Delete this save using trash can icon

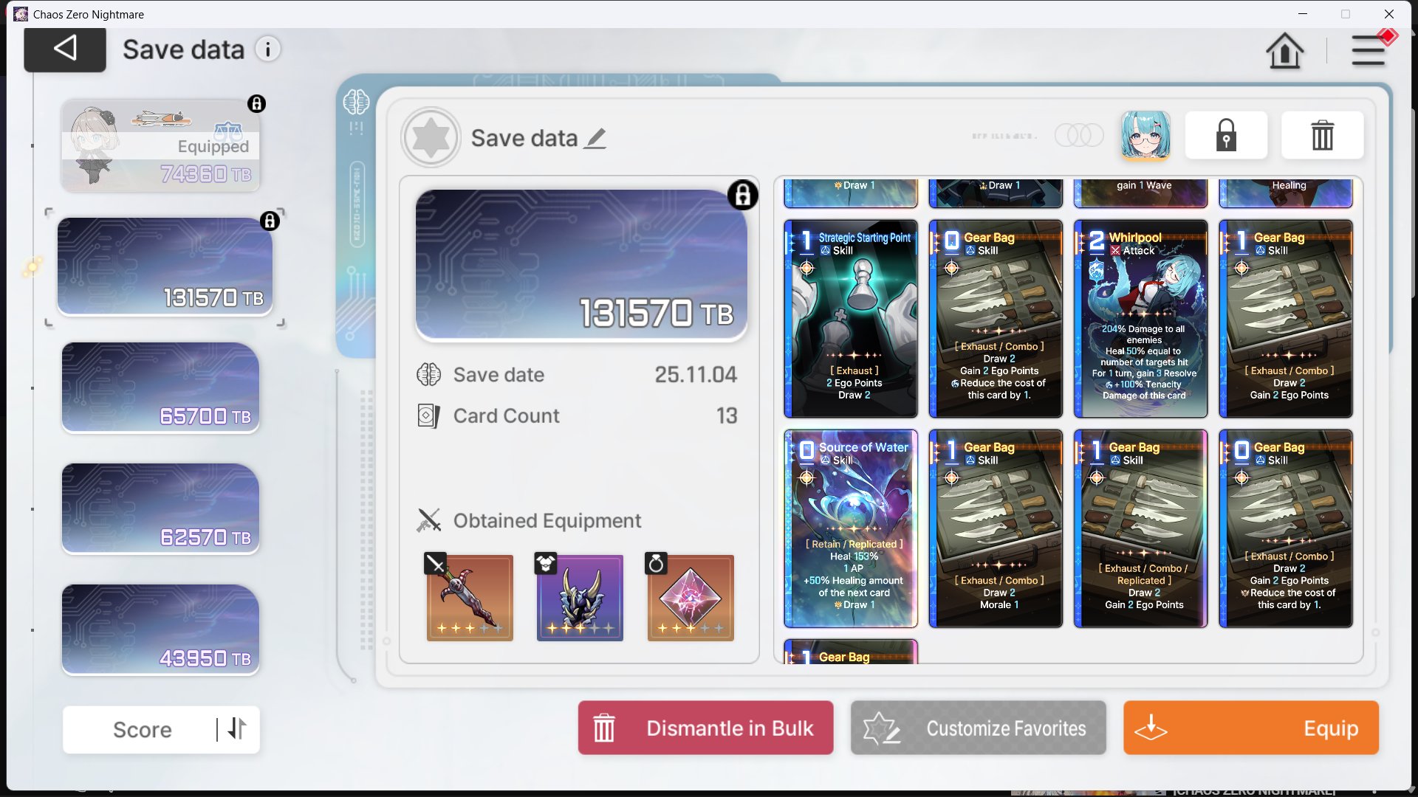coord(1322,135)
